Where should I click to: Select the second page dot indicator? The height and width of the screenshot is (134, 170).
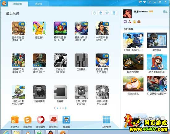coord(60,108)
